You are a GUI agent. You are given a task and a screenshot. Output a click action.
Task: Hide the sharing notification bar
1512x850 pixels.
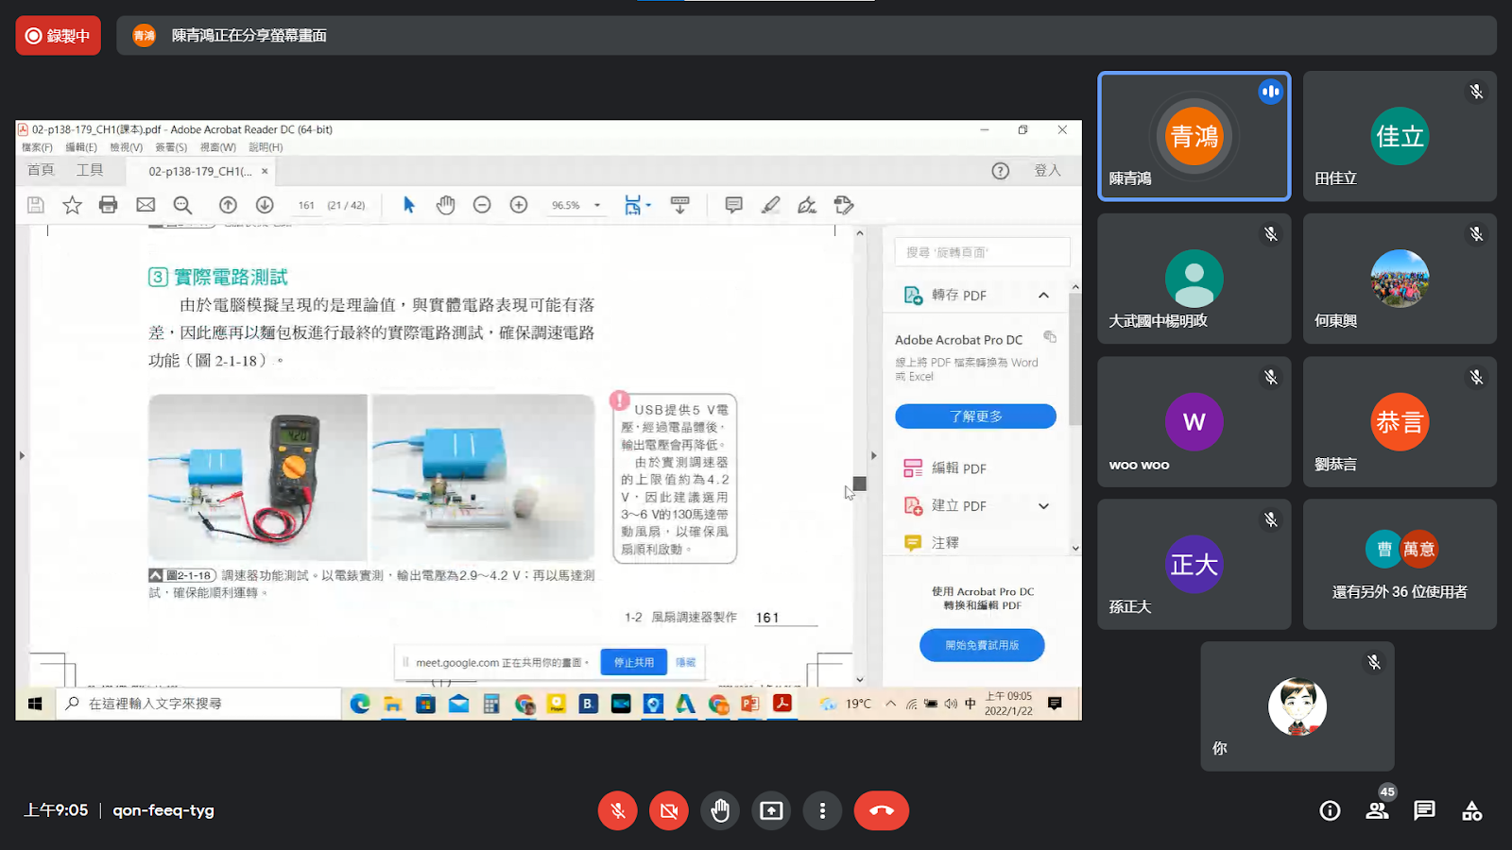(x=685, y=662)
